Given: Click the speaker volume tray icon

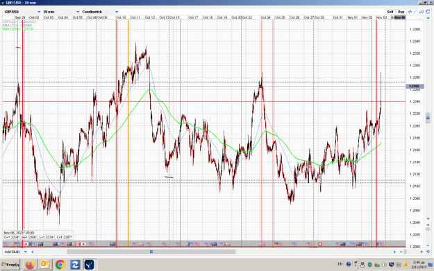Looking at the screenshot, I should click(x=384, y=265).
